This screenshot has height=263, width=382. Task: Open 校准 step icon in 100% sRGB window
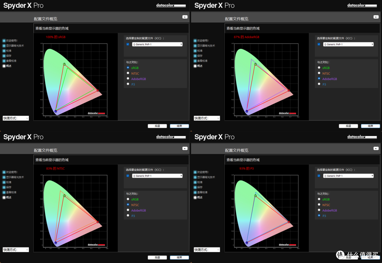[x=4, y=51]
